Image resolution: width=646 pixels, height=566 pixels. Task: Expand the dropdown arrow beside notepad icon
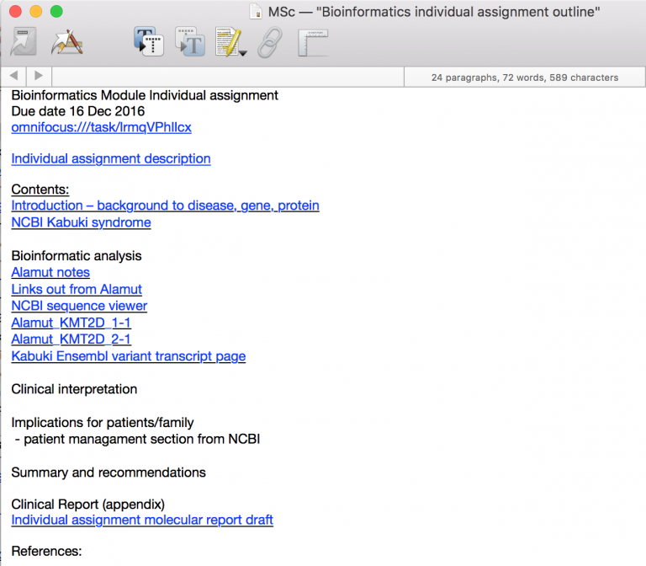click(243, 53)
